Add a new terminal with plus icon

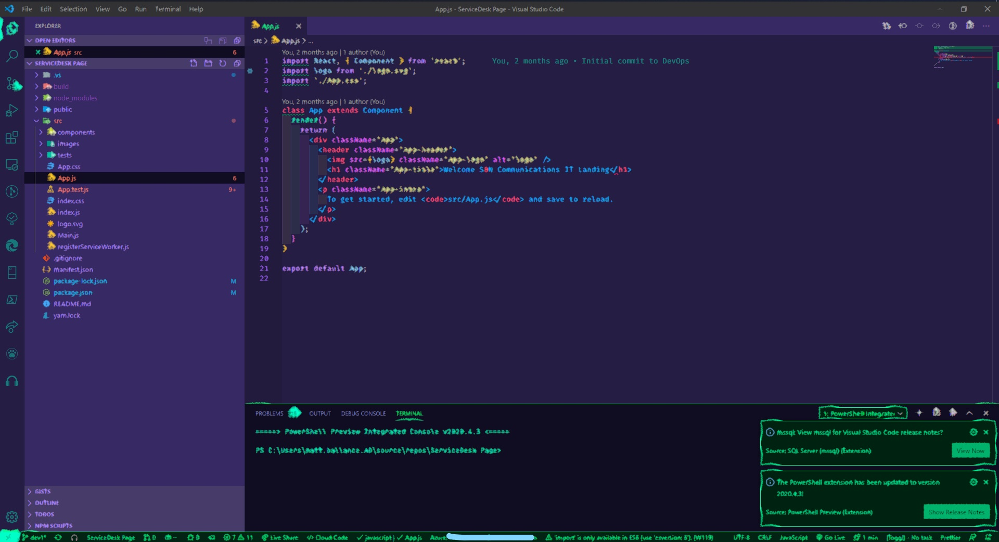(x=919, y=412)
